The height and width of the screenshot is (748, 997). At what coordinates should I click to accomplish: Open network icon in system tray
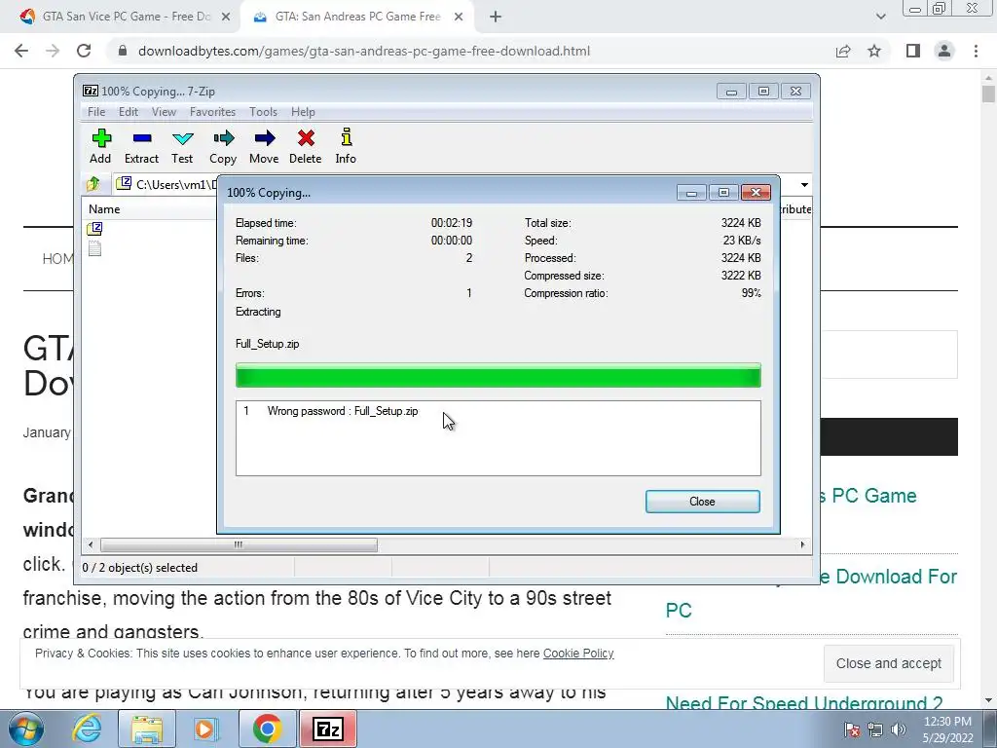[875, 729]
